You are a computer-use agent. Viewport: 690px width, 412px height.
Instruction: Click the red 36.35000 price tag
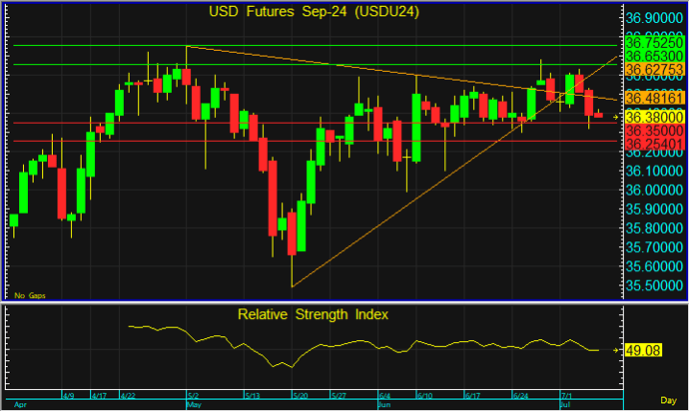(652, 131)
